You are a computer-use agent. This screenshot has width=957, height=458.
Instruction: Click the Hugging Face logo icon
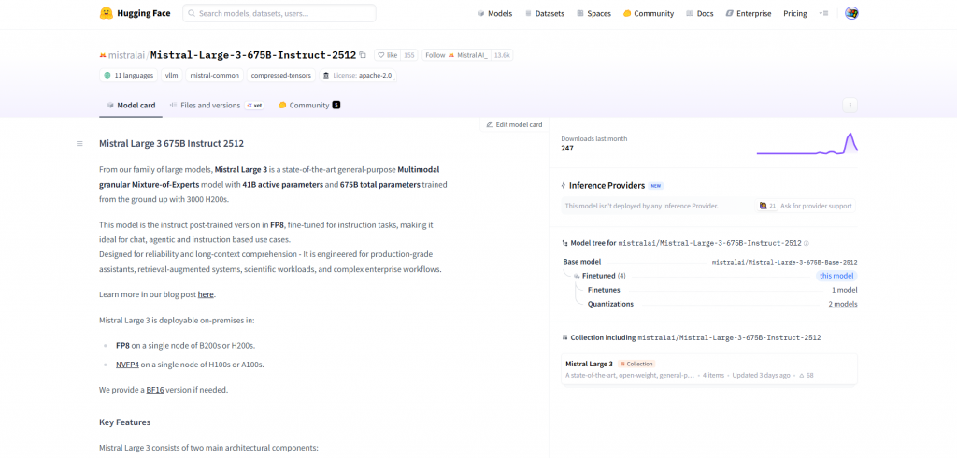pos(107,13)
